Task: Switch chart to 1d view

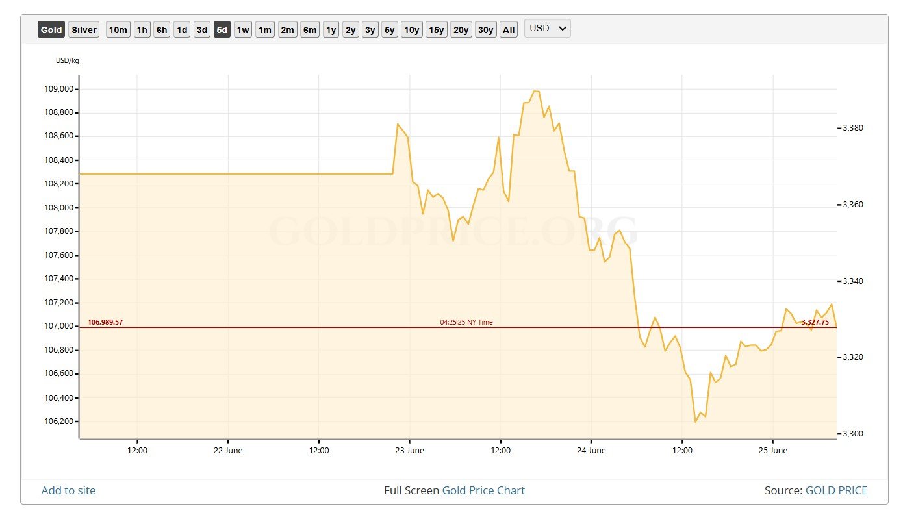Action: (181, 29)
